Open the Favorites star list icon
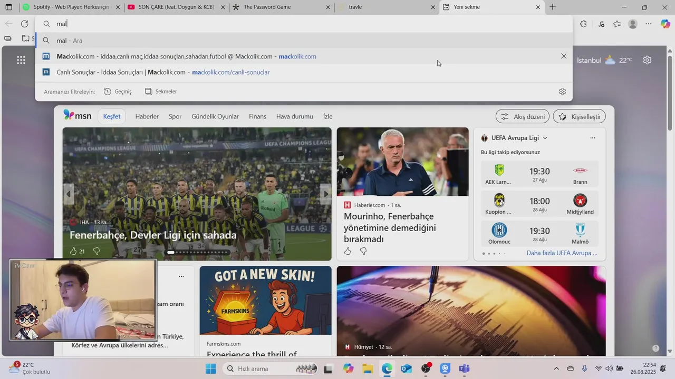This screenshot has width=675, height=379. (x=617, y=24)
